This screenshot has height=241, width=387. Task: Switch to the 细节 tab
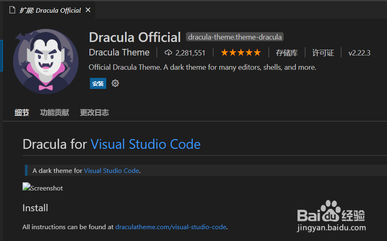pos(22,113)
